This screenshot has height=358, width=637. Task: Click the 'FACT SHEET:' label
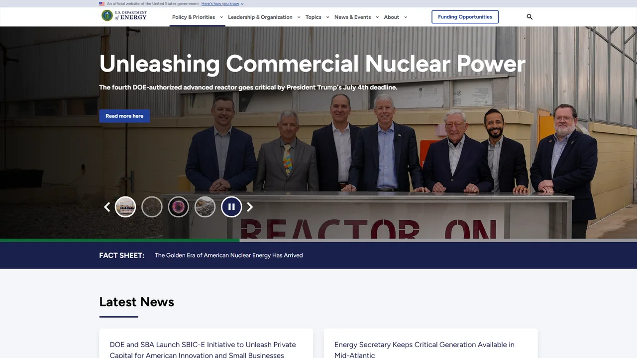[121, 255]
